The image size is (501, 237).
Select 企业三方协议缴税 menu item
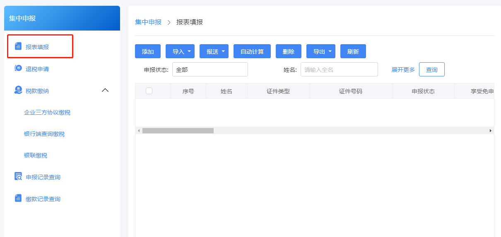[47, 112]
